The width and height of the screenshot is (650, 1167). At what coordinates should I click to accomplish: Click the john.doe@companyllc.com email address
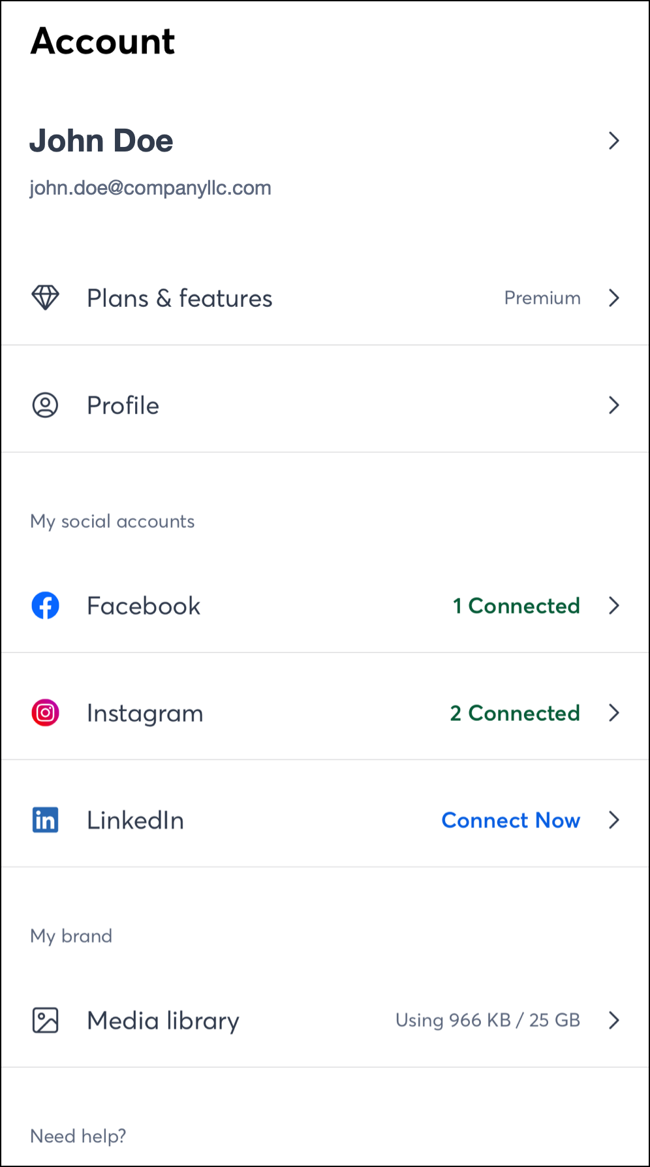click(150, 188)
